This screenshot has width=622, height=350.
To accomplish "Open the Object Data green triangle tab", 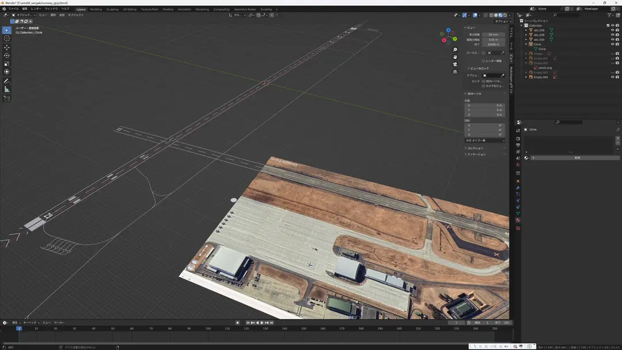I will coord(518,214).
